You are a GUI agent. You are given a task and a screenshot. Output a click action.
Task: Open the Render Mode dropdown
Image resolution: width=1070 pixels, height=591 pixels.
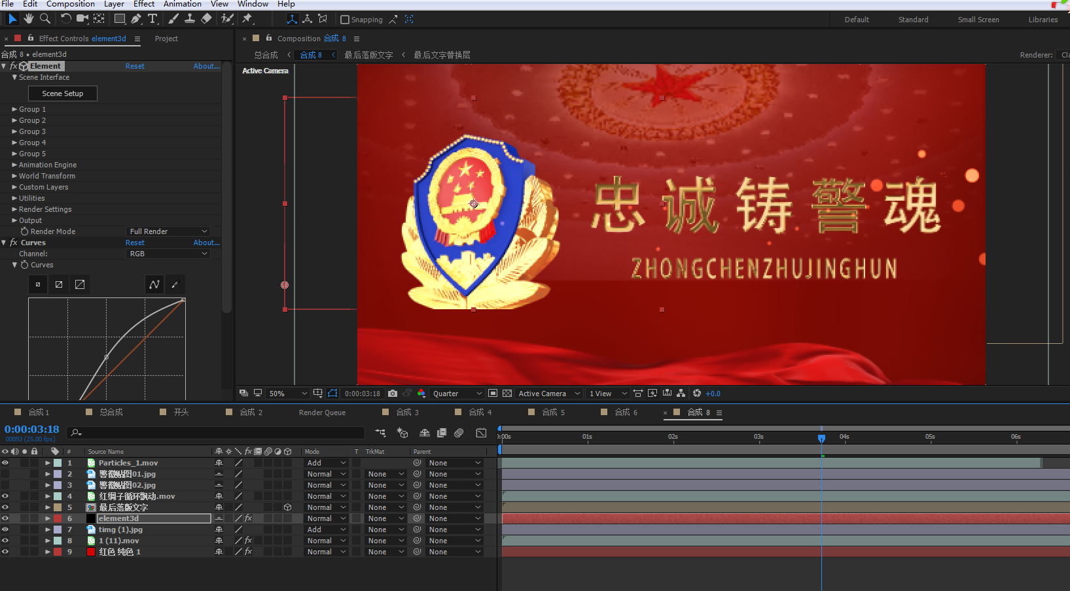coord(168,231)
